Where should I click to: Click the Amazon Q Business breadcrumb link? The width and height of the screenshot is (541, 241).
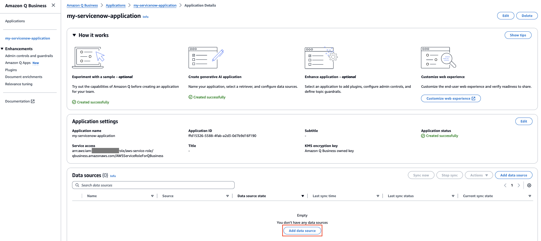pyautogui.click(x=82, y=5)
